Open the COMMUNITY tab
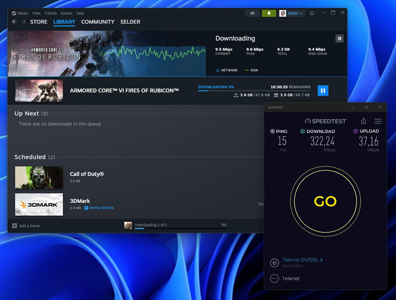 point(98,22)
